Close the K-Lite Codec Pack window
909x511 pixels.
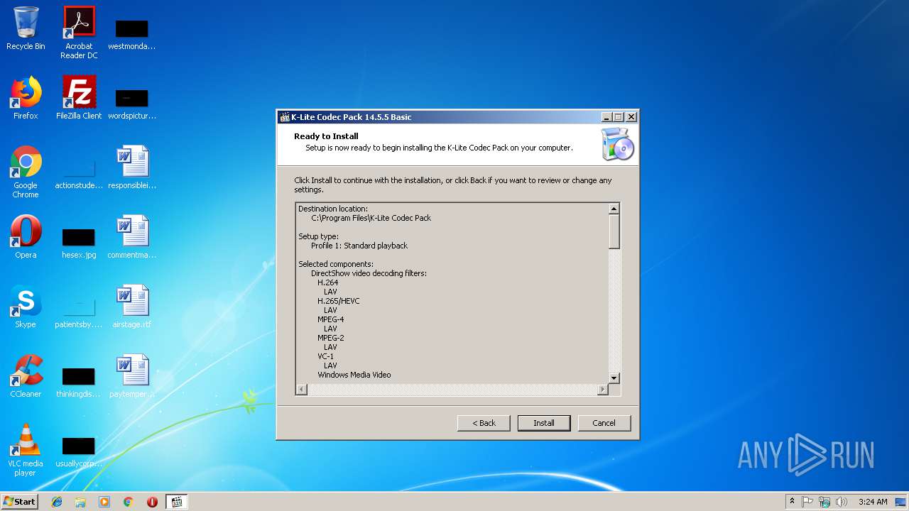631,117
